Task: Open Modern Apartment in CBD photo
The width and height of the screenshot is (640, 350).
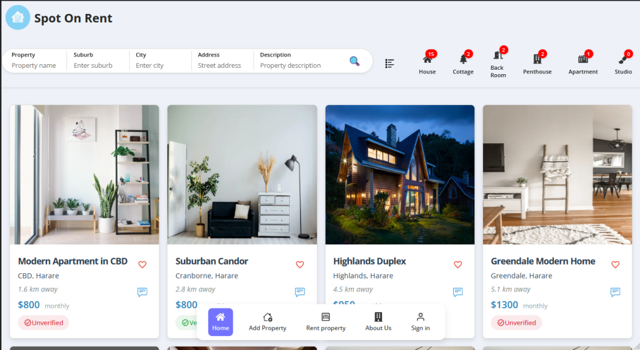Action: pos(85,175)
